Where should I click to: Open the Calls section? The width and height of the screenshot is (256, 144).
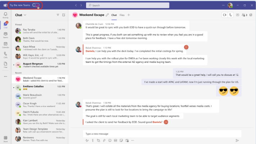(x=5, y=55)
